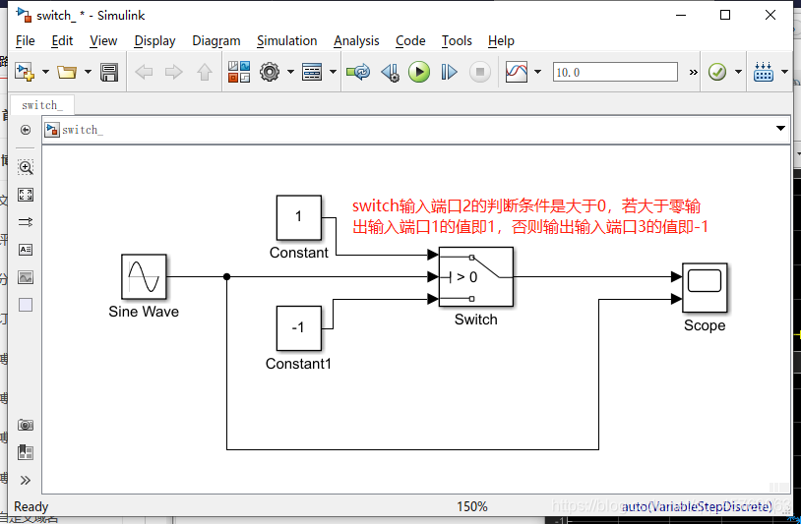Expand the Data Inspector dropdown arrow
The image size is (801, 524).
pos(538,72)
